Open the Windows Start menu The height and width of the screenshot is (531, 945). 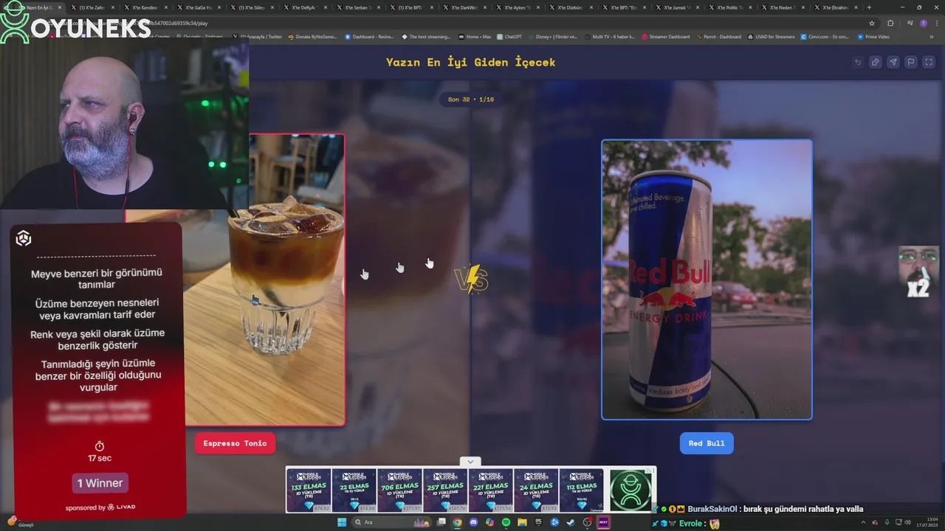point(342,522)
